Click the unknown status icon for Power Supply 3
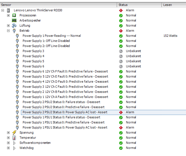 (121, 51)
